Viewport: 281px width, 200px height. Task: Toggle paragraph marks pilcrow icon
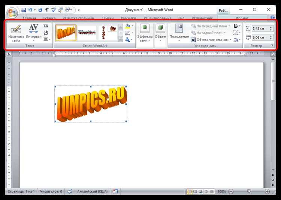47,10
